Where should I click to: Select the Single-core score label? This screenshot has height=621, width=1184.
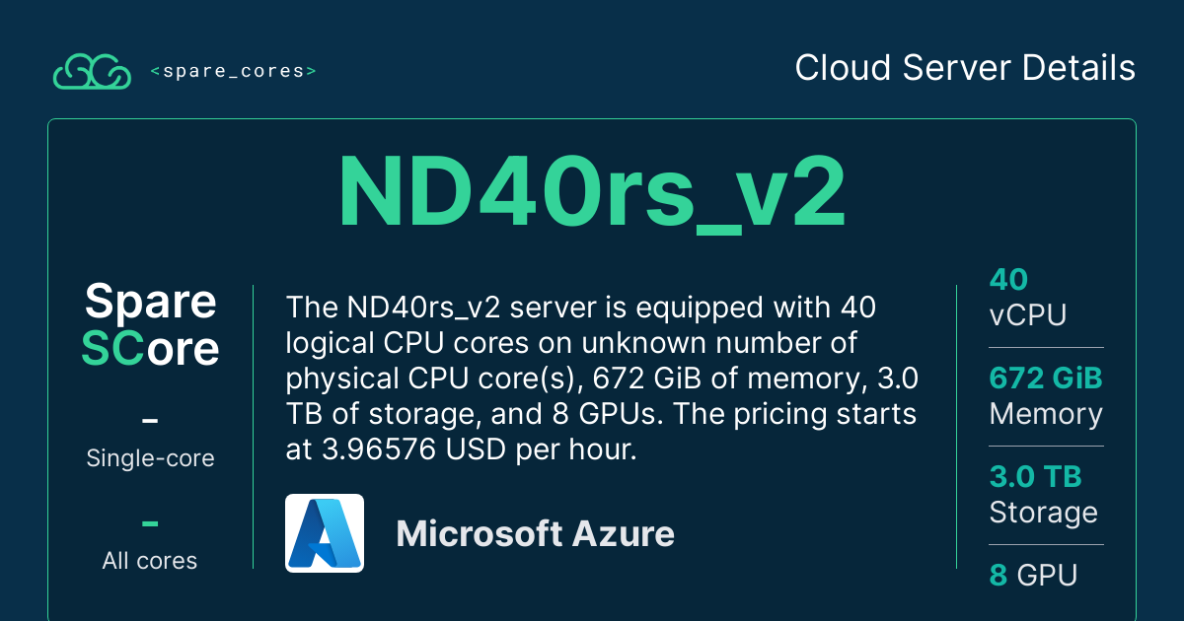click(x=150, y=458)
